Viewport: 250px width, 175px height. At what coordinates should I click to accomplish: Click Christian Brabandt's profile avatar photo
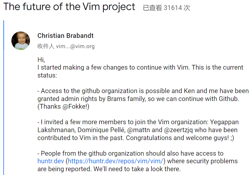coord(21,41)
